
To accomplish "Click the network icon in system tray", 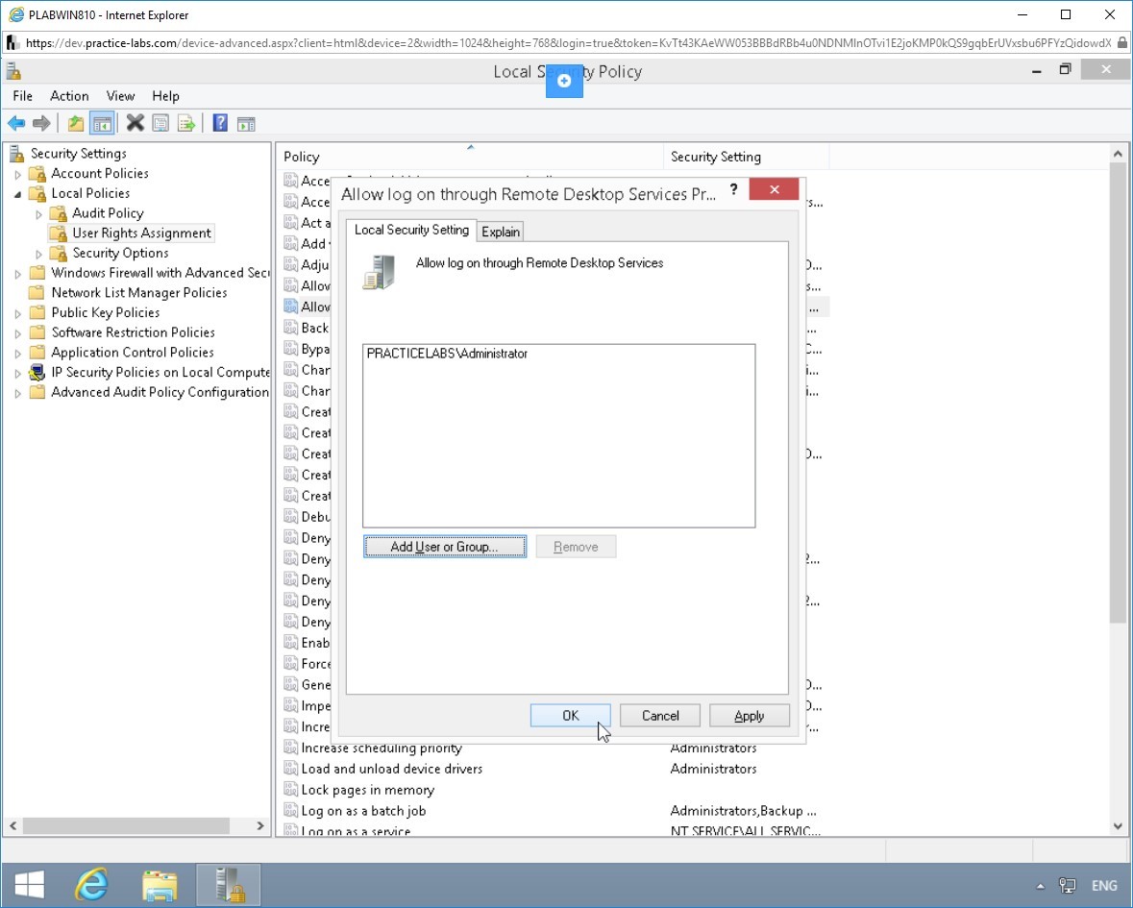I will coord(1068,886).
